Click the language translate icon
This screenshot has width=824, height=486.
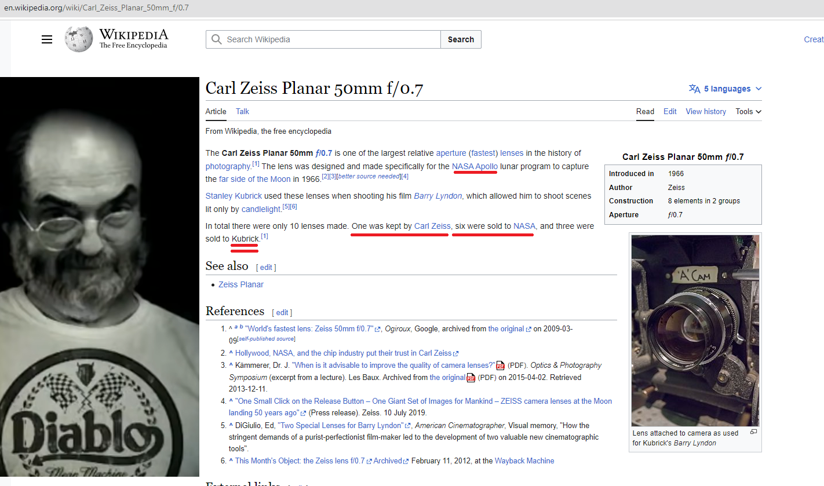[694, 89]
